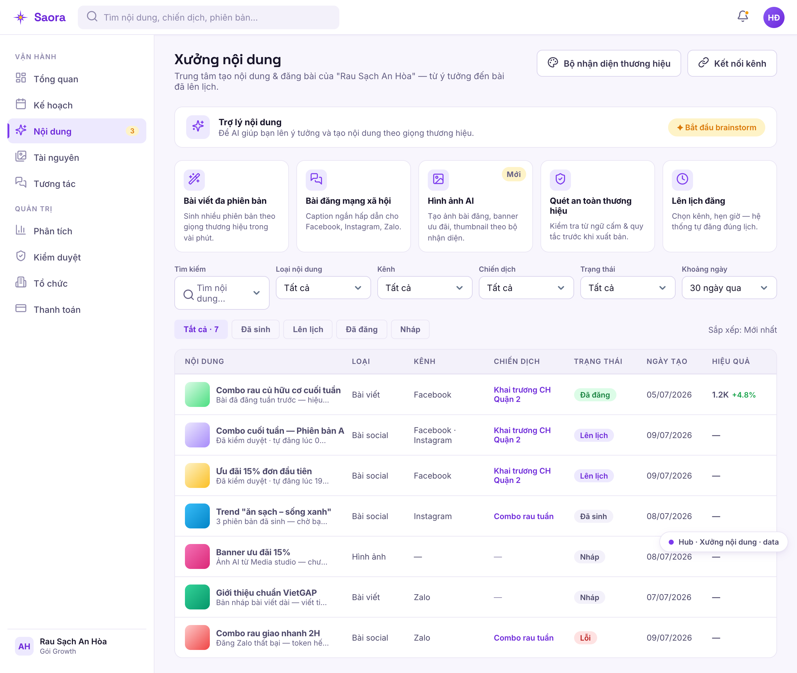Select the Nháp filter tab

click(x=410, y=329)
